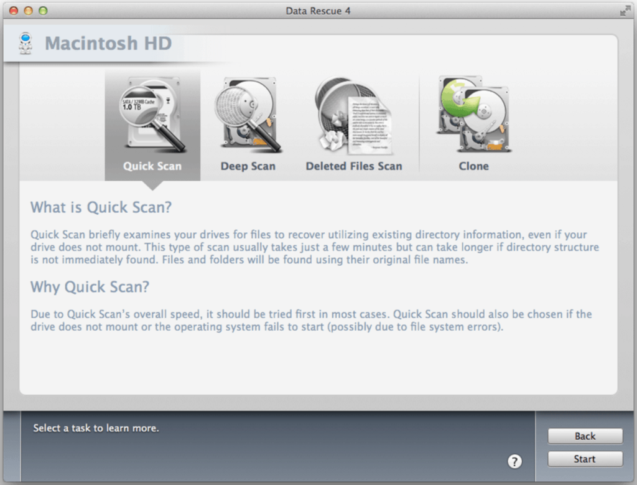Image resolution: width=637 pixels, height=485 pixels.
Task: Click the Deep Scan label
Action: (248, 166)
